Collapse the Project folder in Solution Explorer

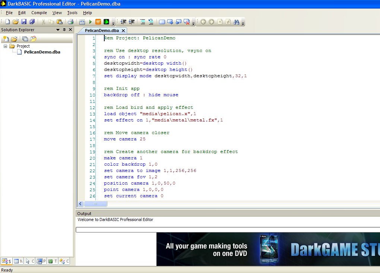pos(5,46)
